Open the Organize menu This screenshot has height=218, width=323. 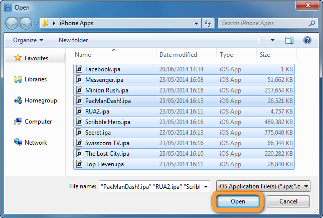pos(28,40)
